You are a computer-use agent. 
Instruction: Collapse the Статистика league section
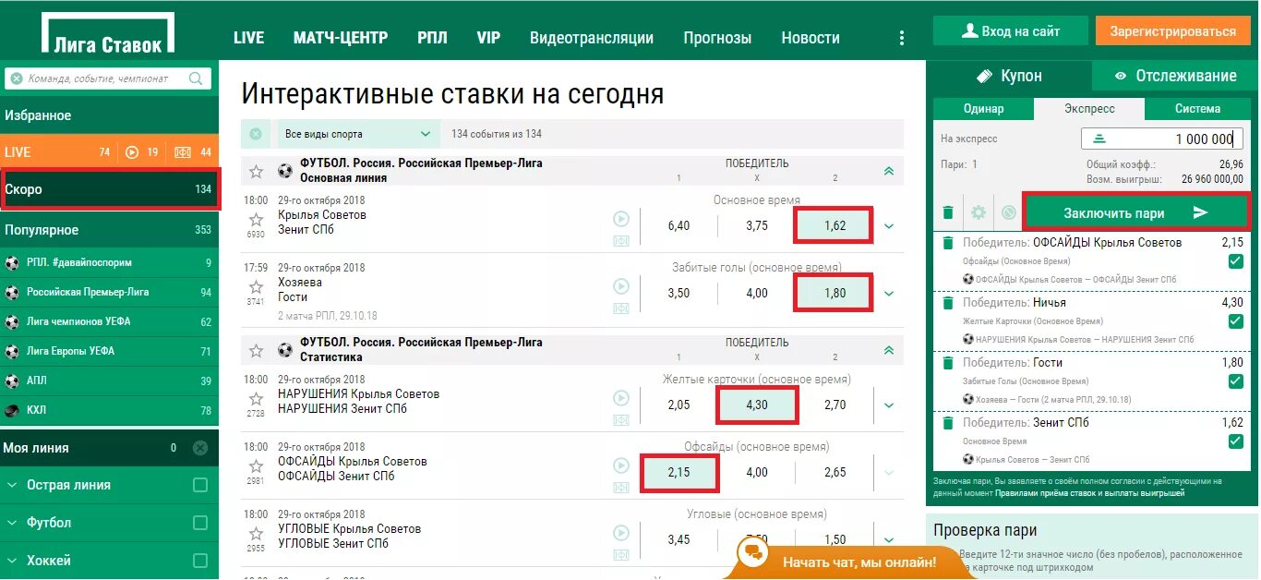point(889,350)
